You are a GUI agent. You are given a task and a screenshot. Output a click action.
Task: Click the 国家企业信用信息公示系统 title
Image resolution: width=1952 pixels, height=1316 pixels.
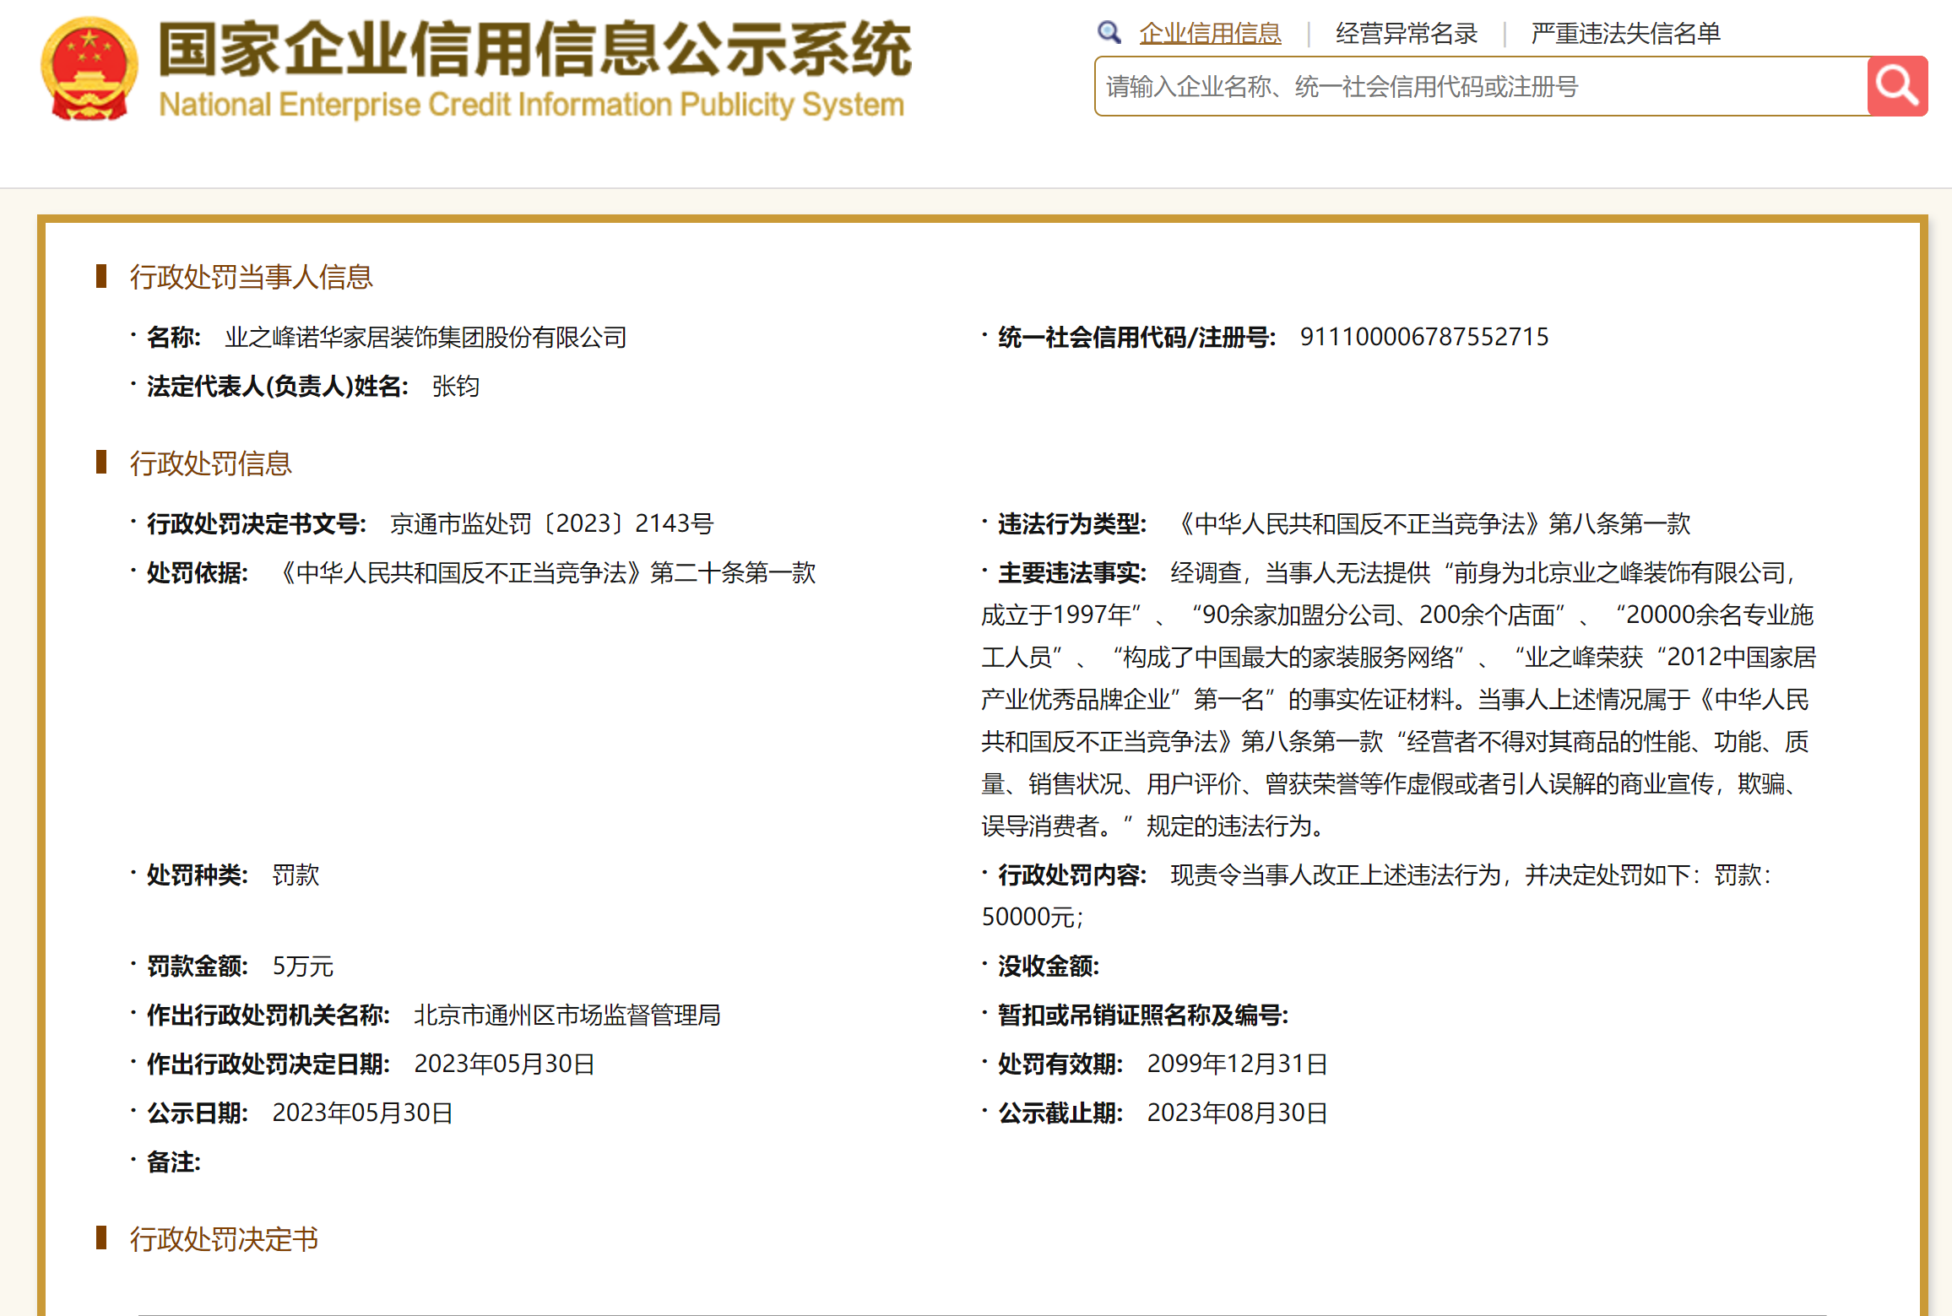tap(534, 49)
